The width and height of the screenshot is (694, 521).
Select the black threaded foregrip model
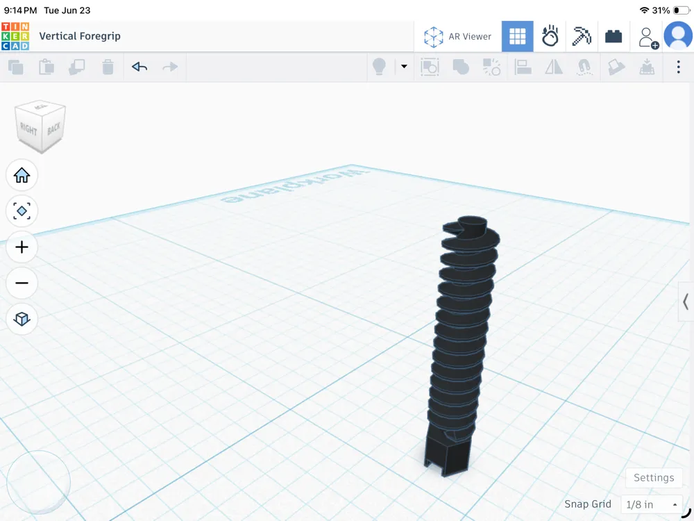[x=462, y=345]
